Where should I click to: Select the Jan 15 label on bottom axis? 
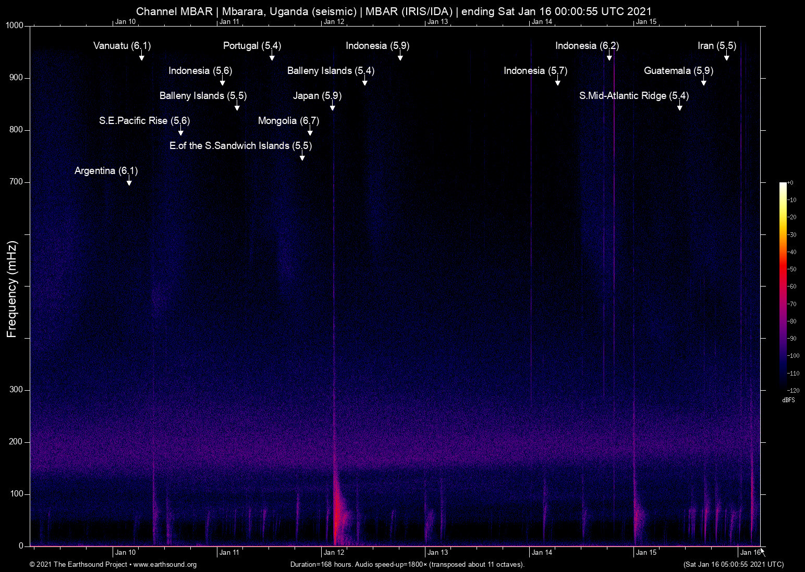[646, 553]
